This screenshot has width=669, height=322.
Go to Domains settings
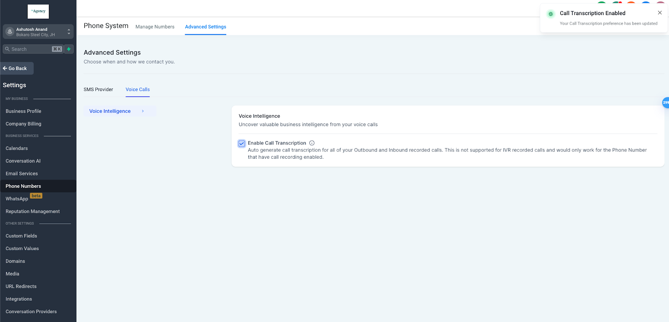point(15,261)
